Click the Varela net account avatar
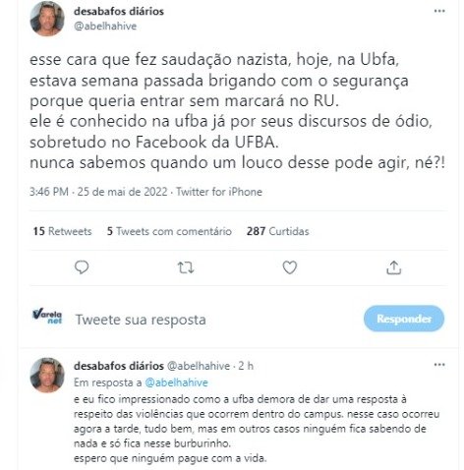 coord(47,317)
